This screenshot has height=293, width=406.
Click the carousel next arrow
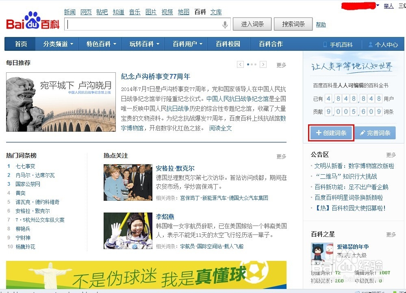pos(263,64)
